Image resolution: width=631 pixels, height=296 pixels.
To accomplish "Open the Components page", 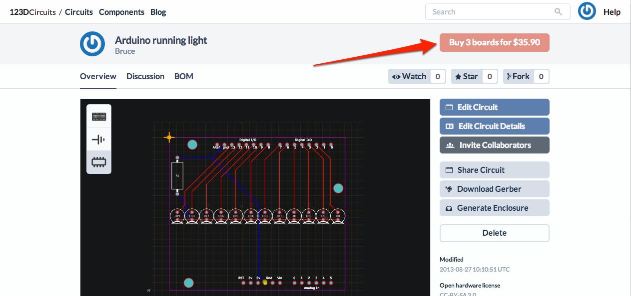I will [121, 12].
